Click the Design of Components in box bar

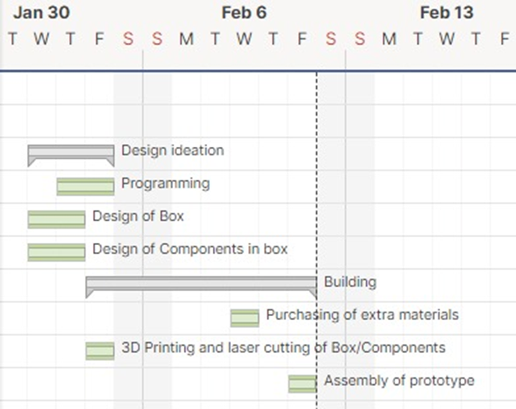pyautogui.click(x=56, y=252)
